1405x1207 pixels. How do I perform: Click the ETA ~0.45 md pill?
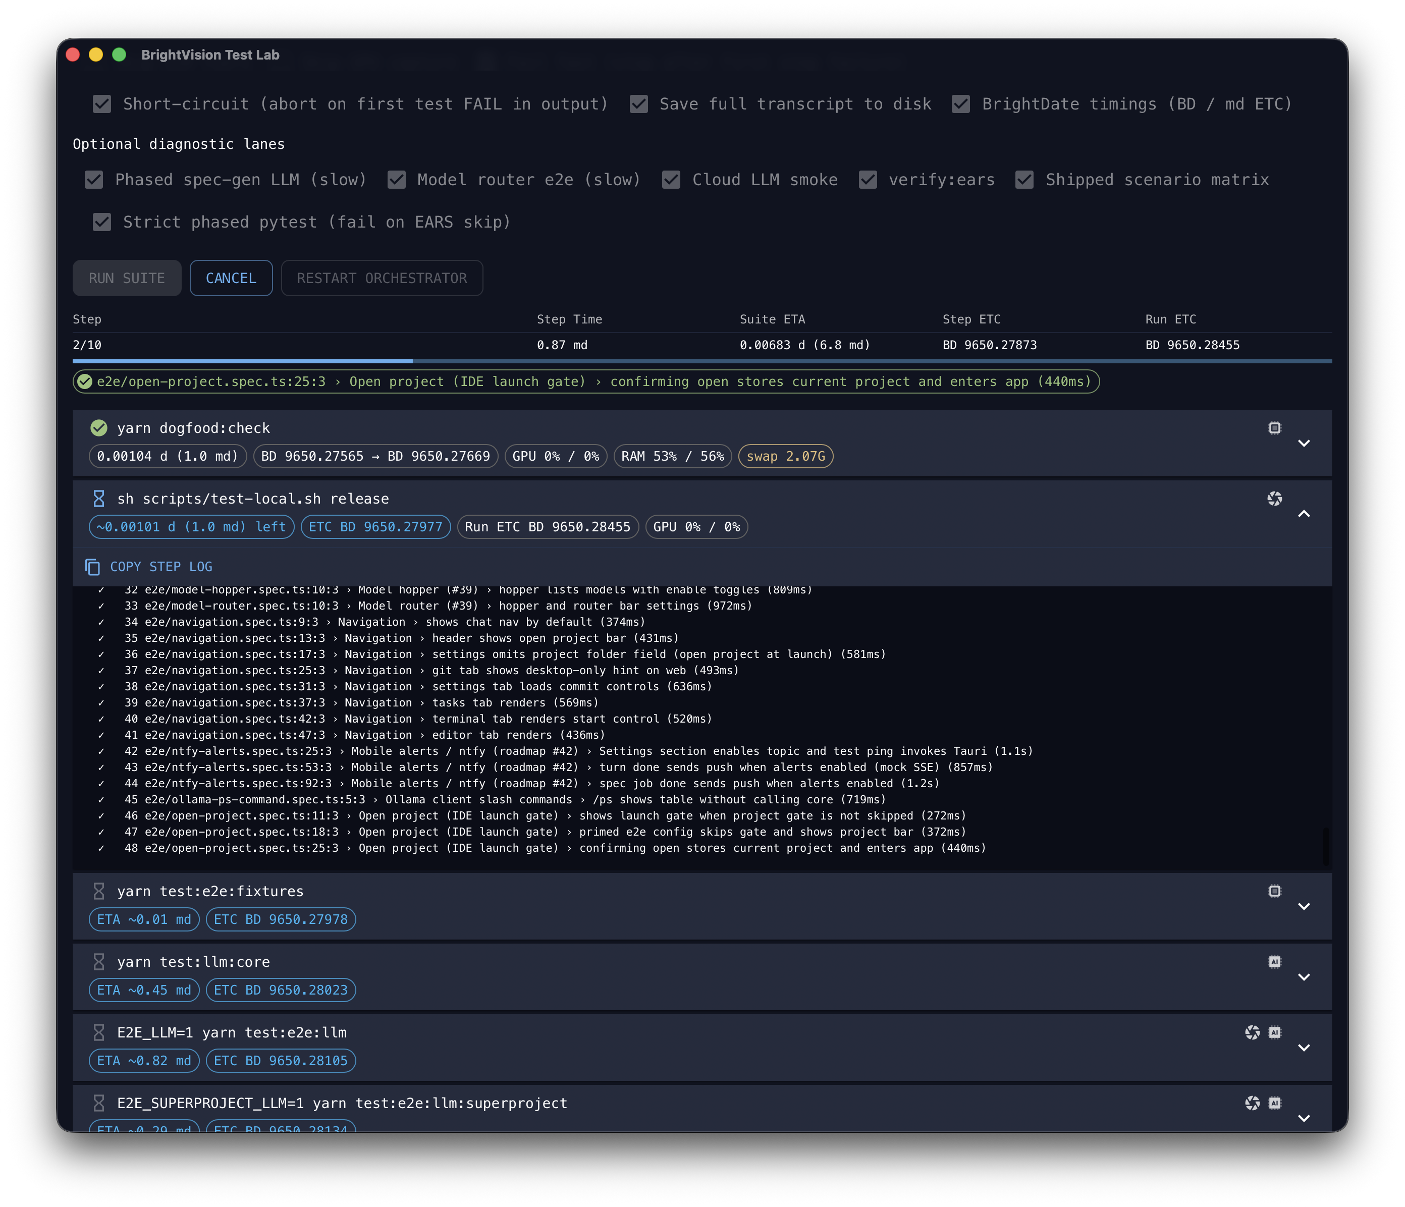(x=144, y=990)
